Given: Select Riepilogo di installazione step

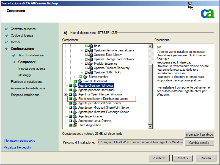Looking at the screenshot, I should coord(27,82).
